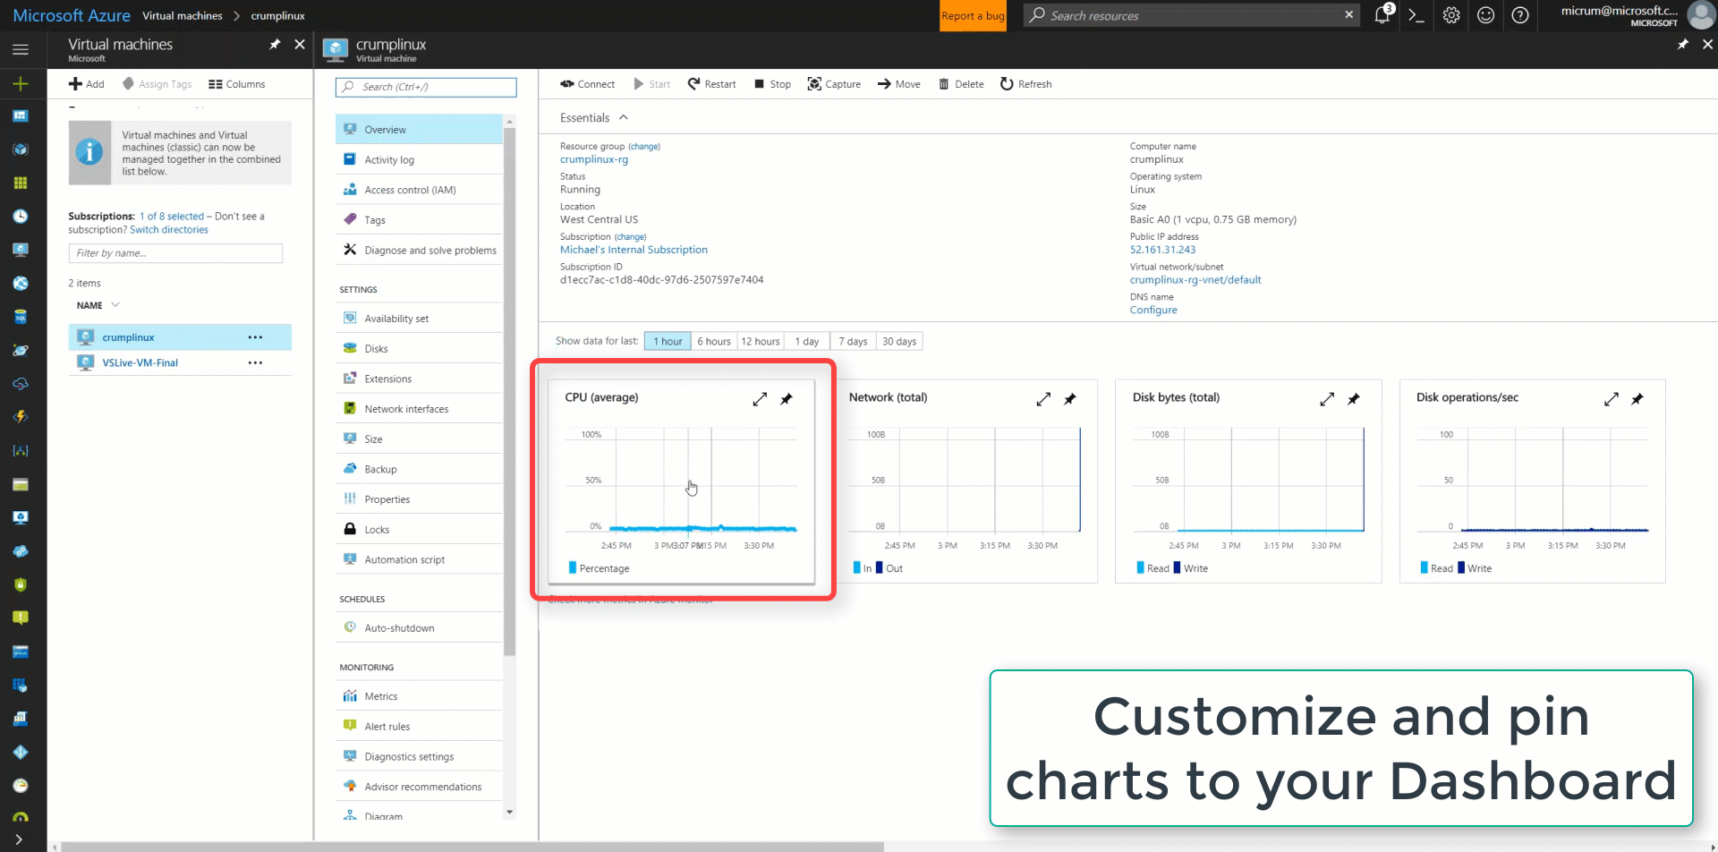The image size is (1718, 852).
Task: Expand the left sidebar arrow at bottom
Action: [x=19, y=839]
